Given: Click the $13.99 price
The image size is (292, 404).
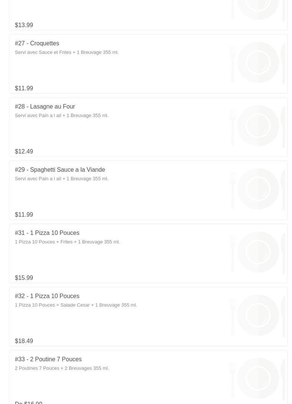Looking at the screenshot, I should pos(24,25).
